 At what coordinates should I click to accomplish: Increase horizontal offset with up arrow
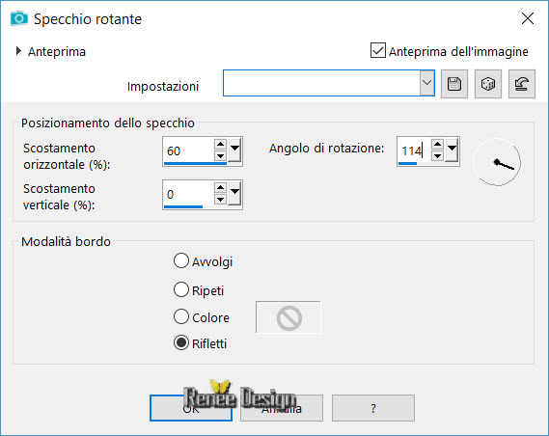220,144
